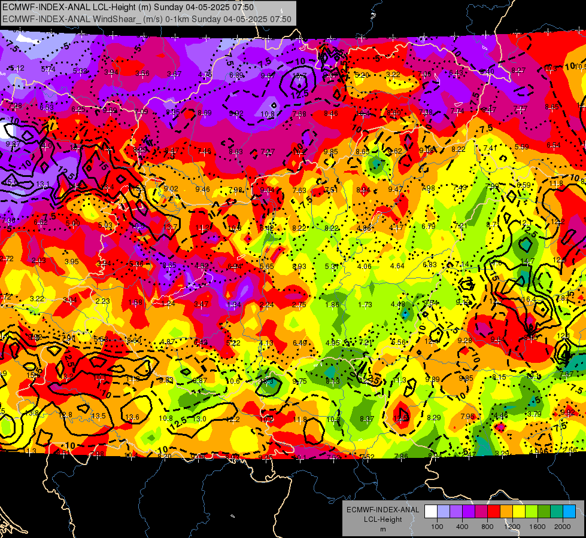Click the grid value 8.46
This screenshot has height=538, width=586.
coord(331,114)
